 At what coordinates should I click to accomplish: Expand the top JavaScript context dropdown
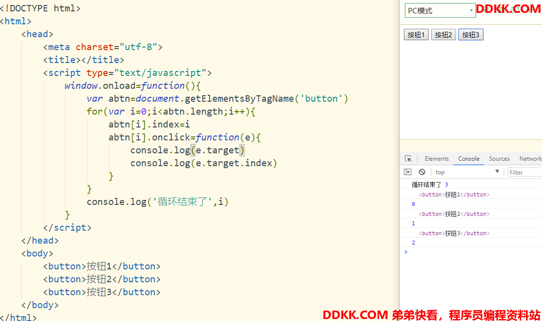pyautogui.click(x=467, y=172)
